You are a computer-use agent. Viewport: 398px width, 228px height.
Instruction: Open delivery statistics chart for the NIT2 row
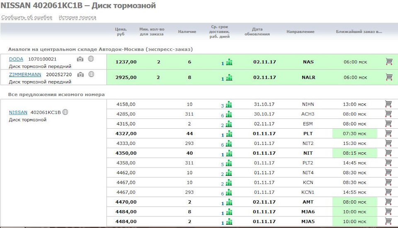[x=229, y=143]
